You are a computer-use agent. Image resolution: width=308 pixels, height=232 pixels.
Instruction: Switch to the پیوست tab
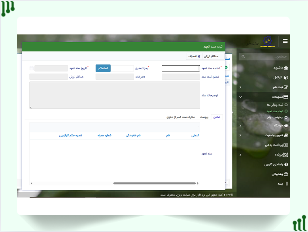click(204, 117)
